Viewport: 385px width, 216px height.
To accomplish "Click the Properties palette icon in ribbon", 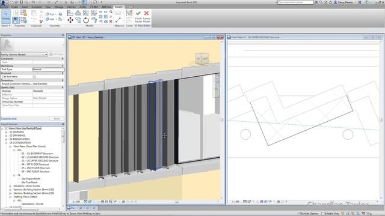I will 16,20.
